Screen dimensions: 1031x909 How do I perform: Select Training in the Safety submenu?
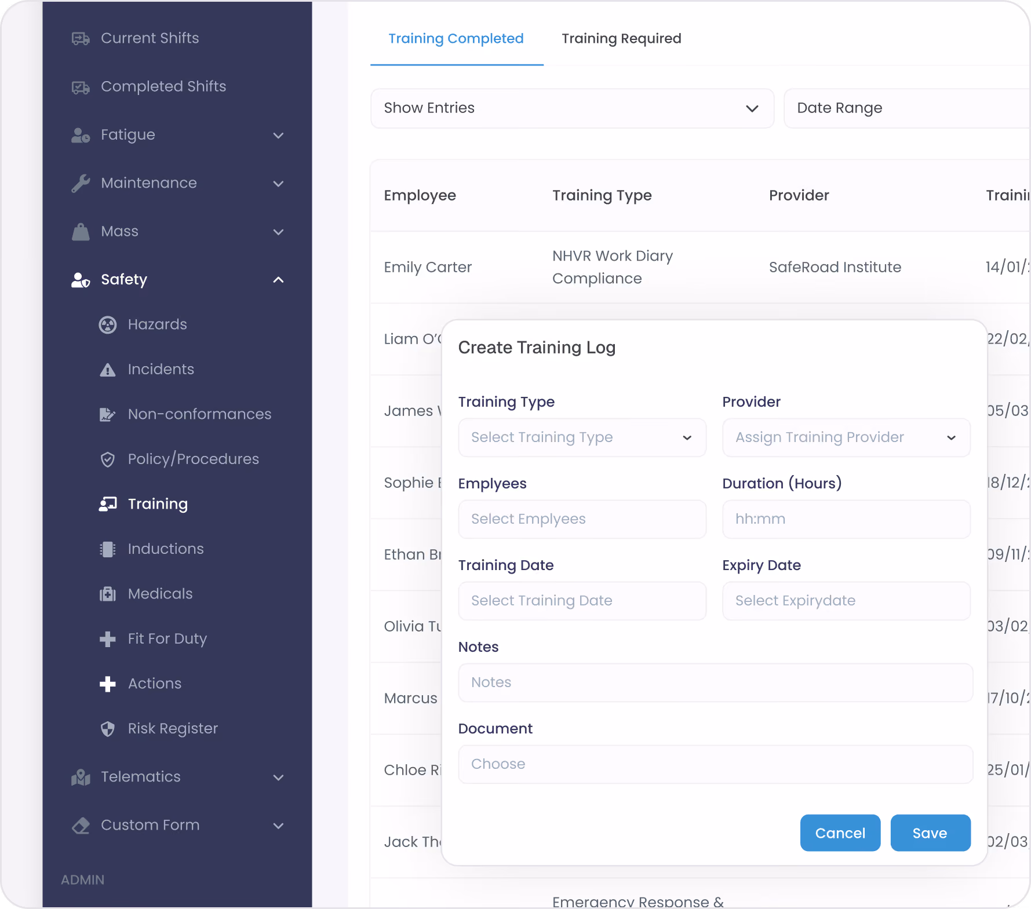(158, 504)
